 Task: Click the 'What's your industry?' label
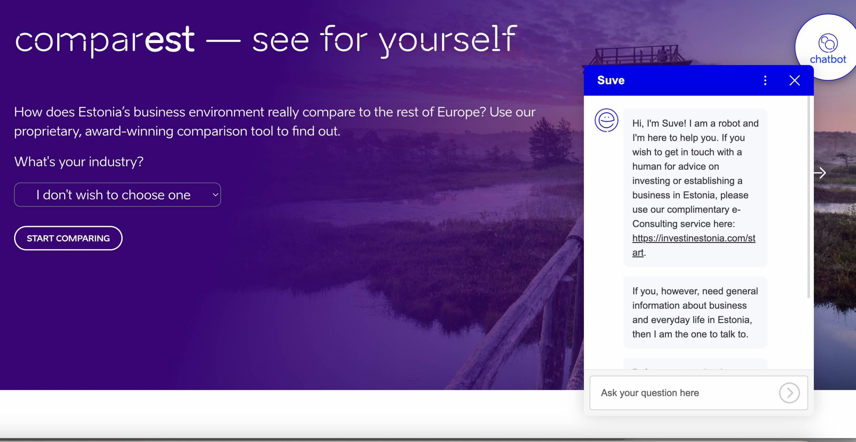pyautogui.click(x=79, y=162)
